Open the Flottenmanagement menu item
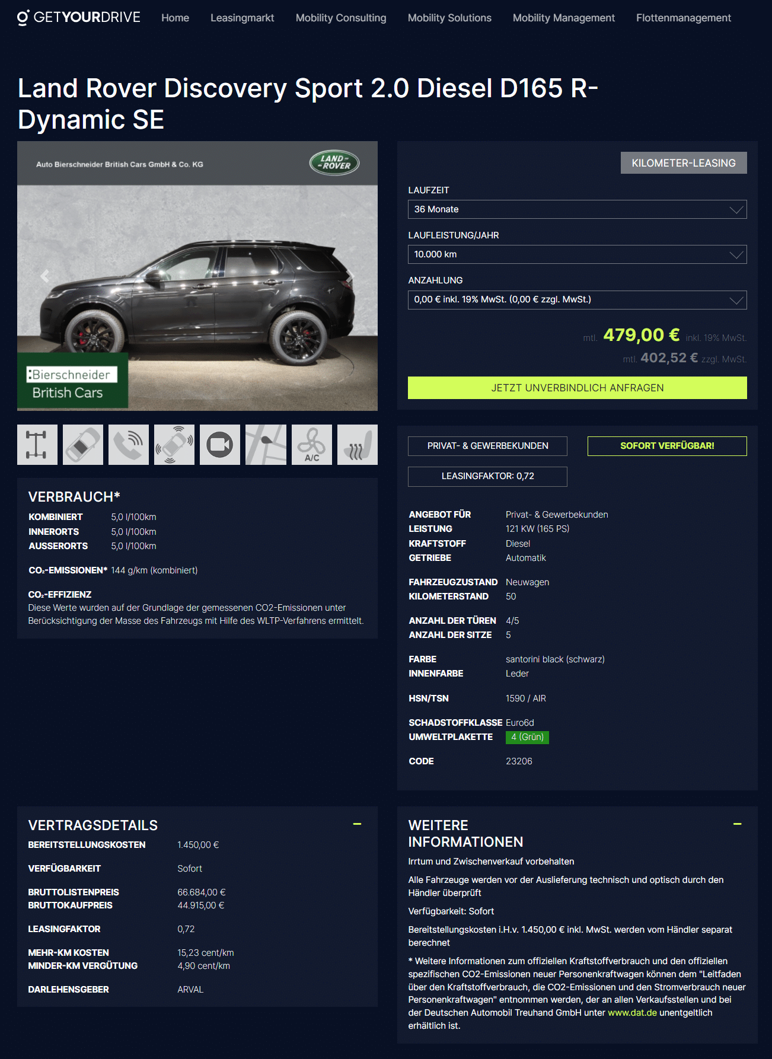 point(684,18)
